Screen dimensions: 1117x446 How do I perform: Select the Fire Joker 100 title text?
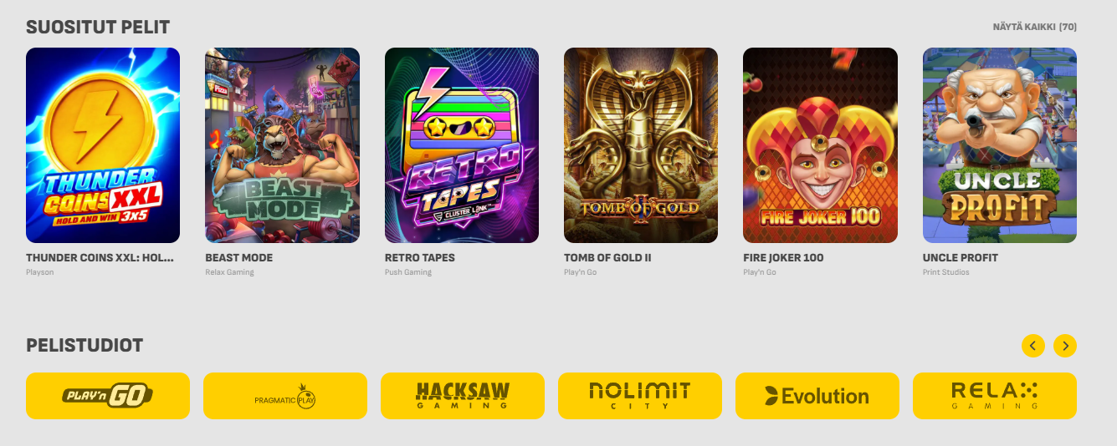click(x=783, y=257)
